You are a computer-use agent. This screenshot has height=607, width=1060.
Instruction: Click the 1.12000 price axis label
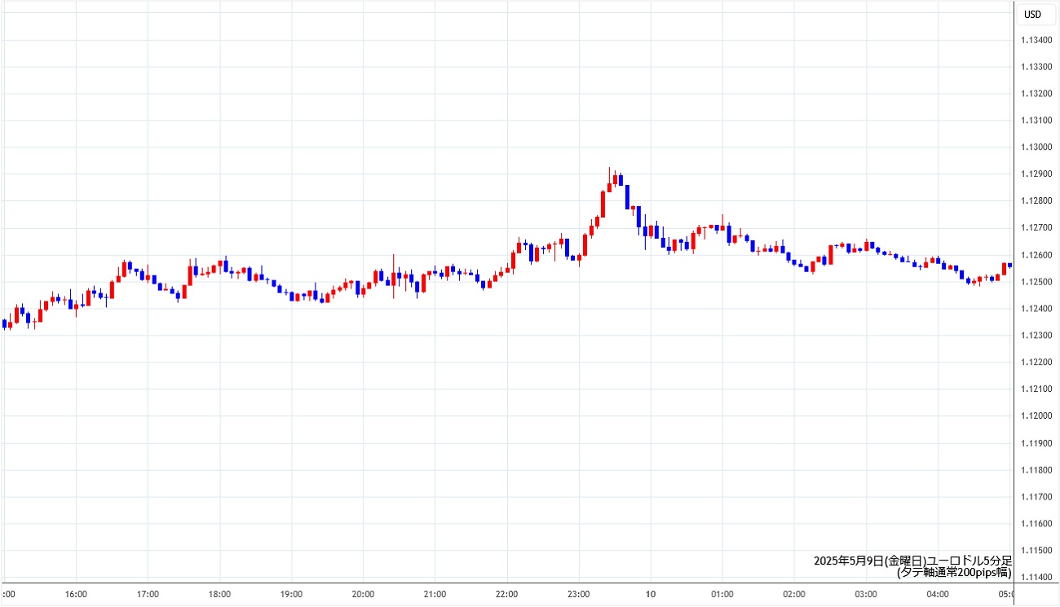(x=1035, y=417)
